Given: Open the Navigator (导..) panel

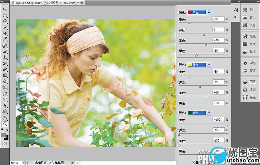Looking at the screenshot, I should point(249,10).
